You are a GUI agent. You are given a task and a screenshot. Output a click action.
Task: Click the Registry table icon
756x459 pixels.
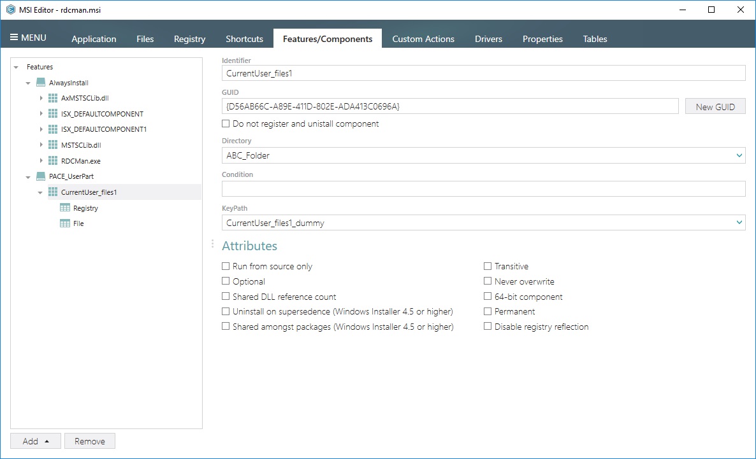pyautogui.click(x=65, y=208)
